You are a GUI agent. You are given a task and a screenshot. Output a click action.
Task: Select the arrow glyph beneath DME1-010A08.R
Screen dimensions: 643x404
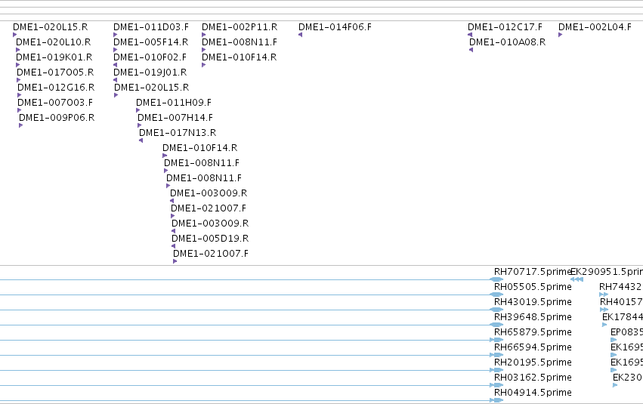click(471, 50)
